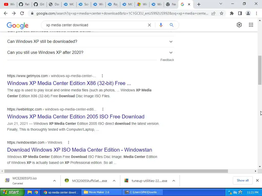Open 'Windows XP Media Center Edition X86 (32-bit) Free' result
This screenshot has height=196, width=262.
[69, 83]
